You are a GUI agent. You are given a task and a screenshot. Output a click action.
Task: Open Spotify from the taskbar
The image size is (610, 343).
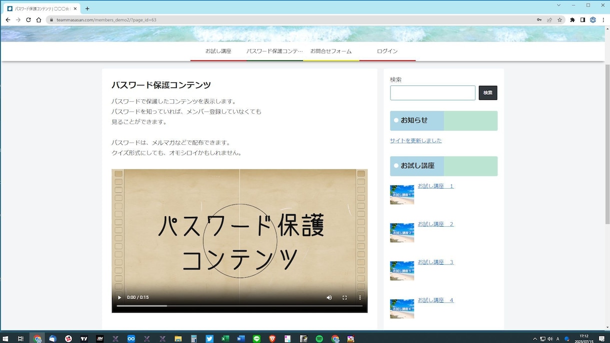[319, 339]
